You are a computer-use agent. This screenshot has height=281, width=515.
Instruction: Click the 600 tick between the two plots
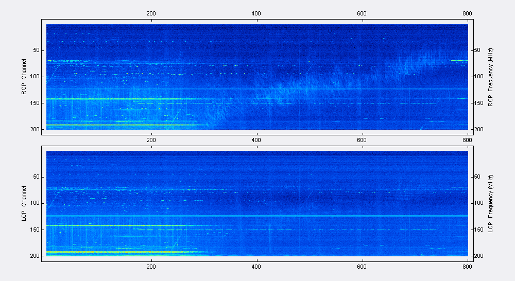(362, 140)
